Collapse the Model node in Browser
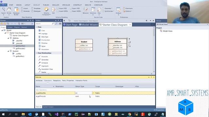Viewport: 209px width, 117px height. [x=2, y=30]
